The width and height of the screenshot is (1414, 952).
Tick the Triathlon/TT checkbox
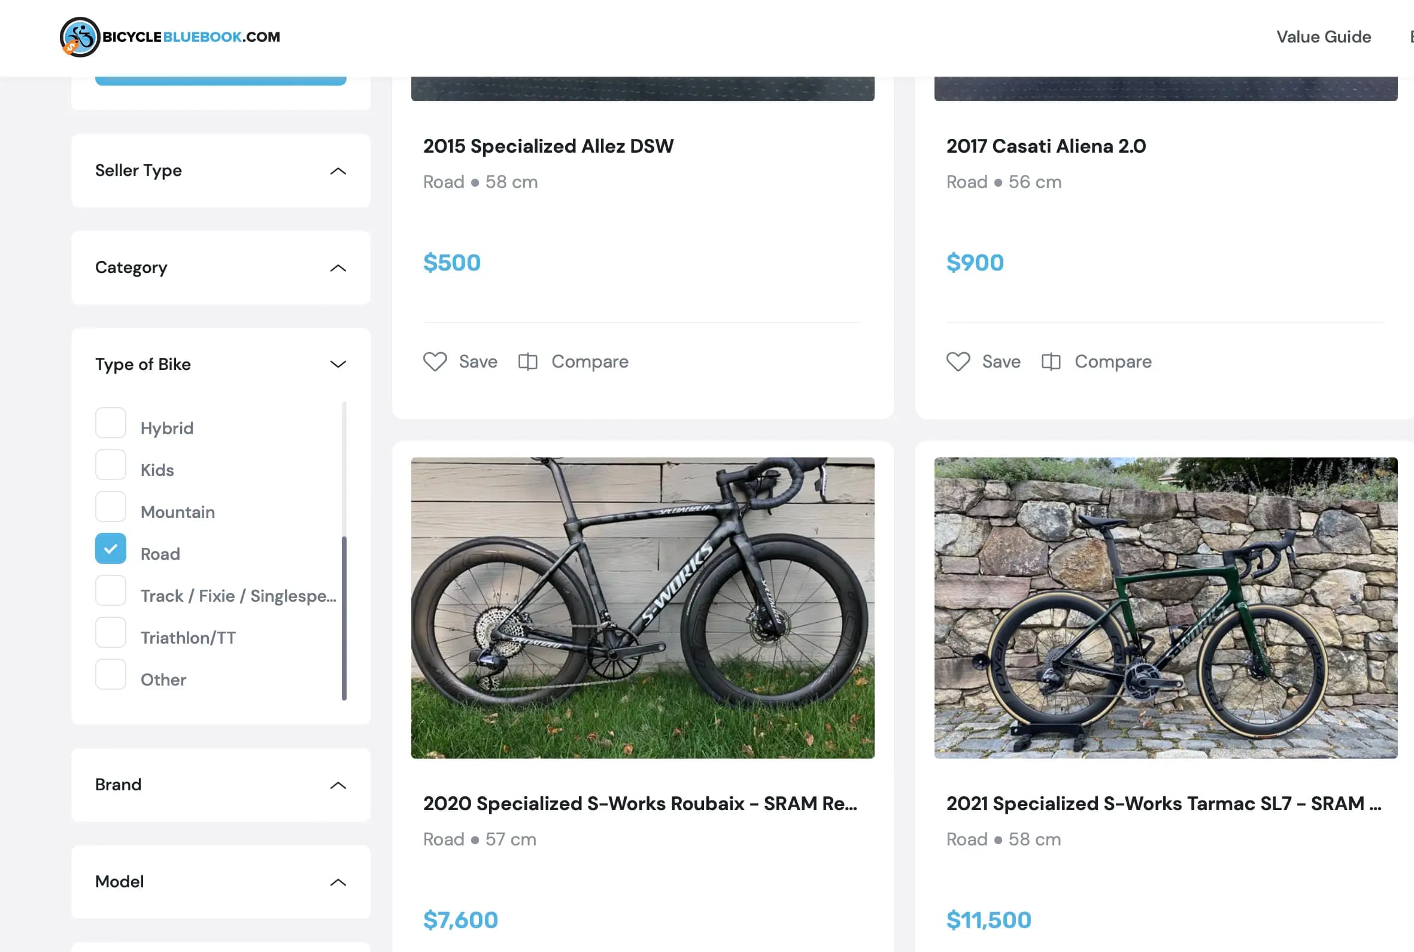pos(110,633)
